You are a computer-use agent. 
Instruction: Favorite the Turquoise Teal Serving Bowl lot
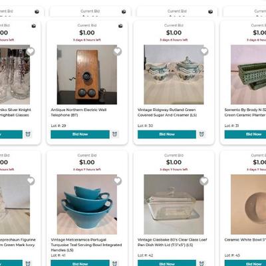[117, 181]
